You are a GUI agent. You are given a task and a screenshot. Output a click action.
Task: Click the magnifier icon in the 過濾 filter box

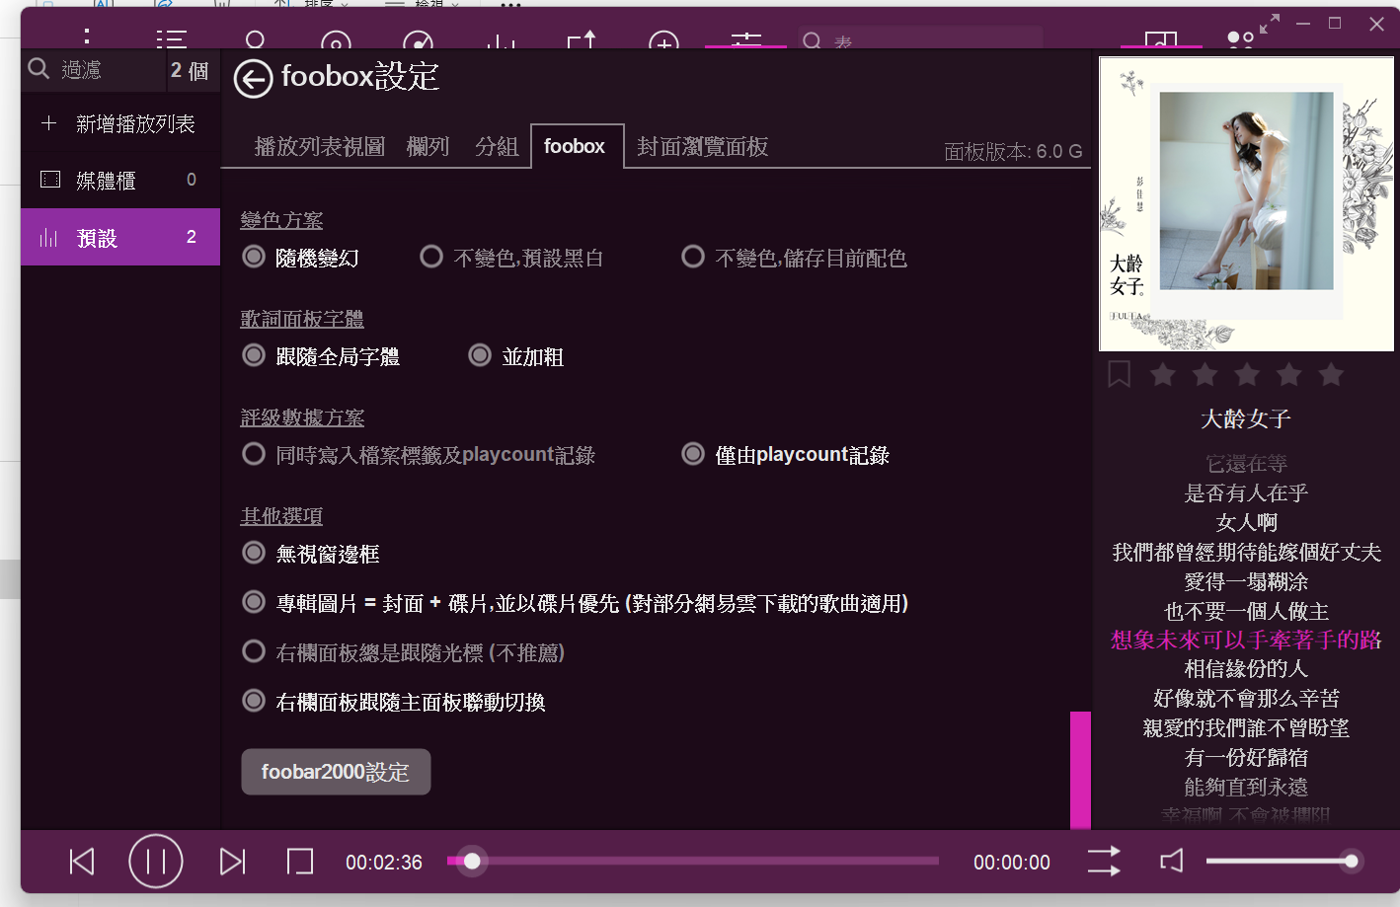click(x=39, y=68)
